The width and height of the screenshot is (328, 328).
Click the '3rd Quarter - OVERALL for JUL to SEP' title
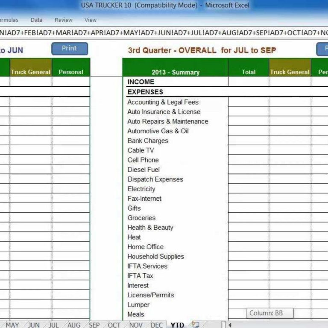point(202,50)
